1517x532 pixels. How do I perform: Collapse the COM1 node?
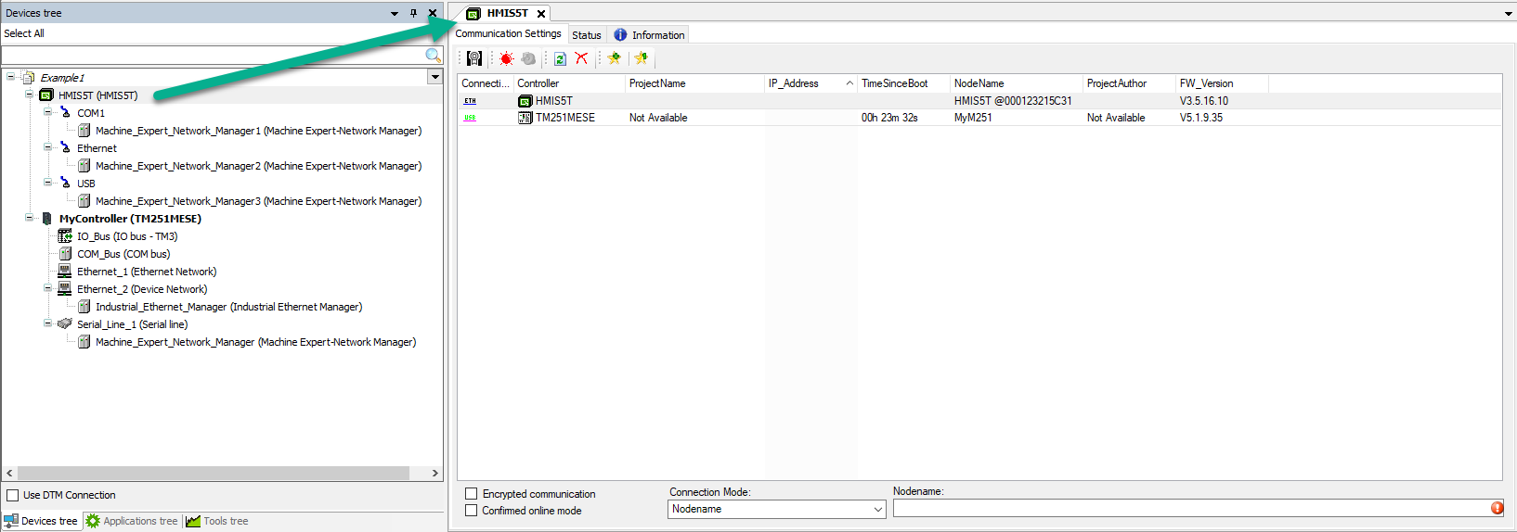click(47, 112)
